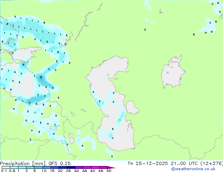Open the weatheronline.co.uk copyright link
The width and height of the screenshot is (223, 172).
tap(193, 169)
